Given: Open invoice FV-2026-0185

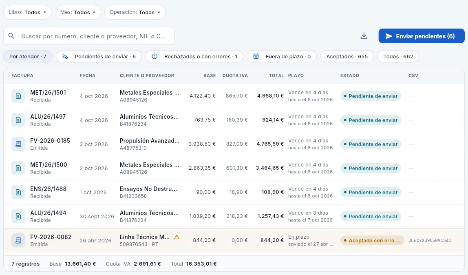Looking at the screenshot, I should pyautogui.click(x=50, y=141).
